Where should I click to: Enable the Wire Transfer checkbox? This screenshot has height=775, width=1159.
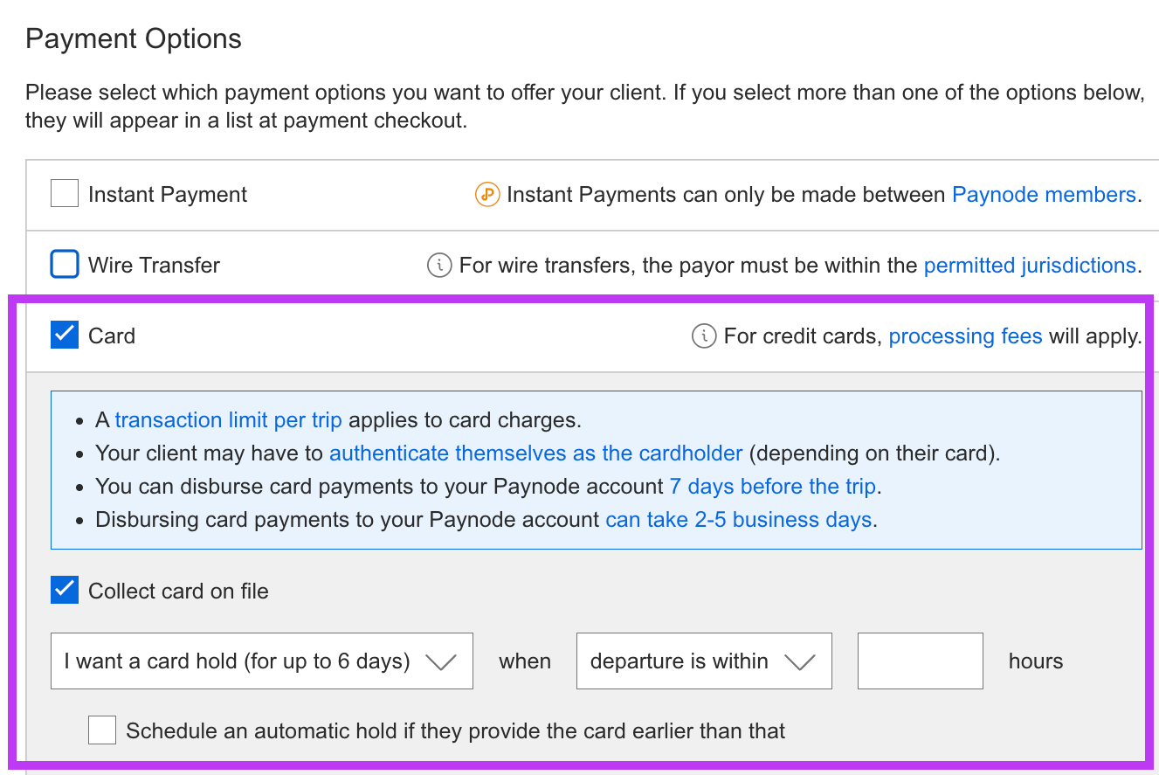(65, 265)
